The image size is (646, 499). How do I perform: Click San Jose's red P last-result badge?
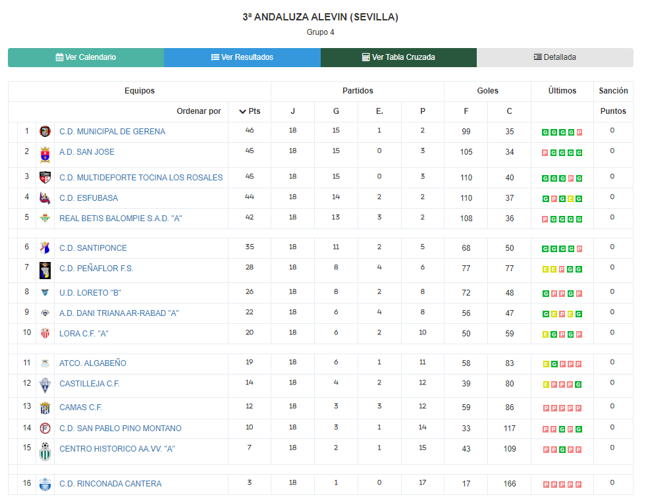pyautogui.click(x=545, y=153)
